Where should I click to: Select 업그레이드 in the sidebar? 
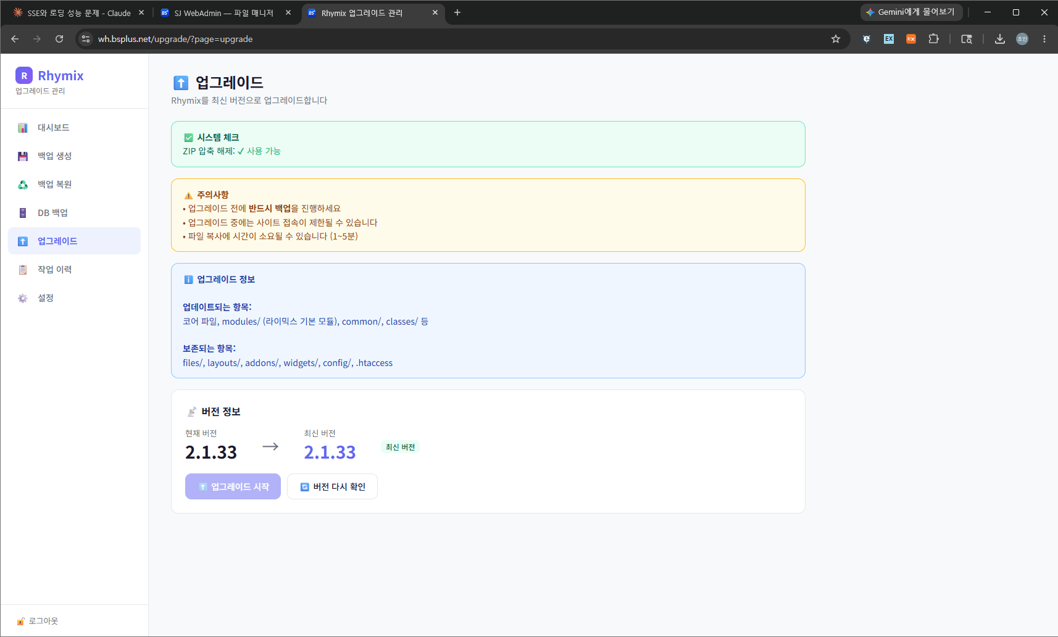(74, 241)
